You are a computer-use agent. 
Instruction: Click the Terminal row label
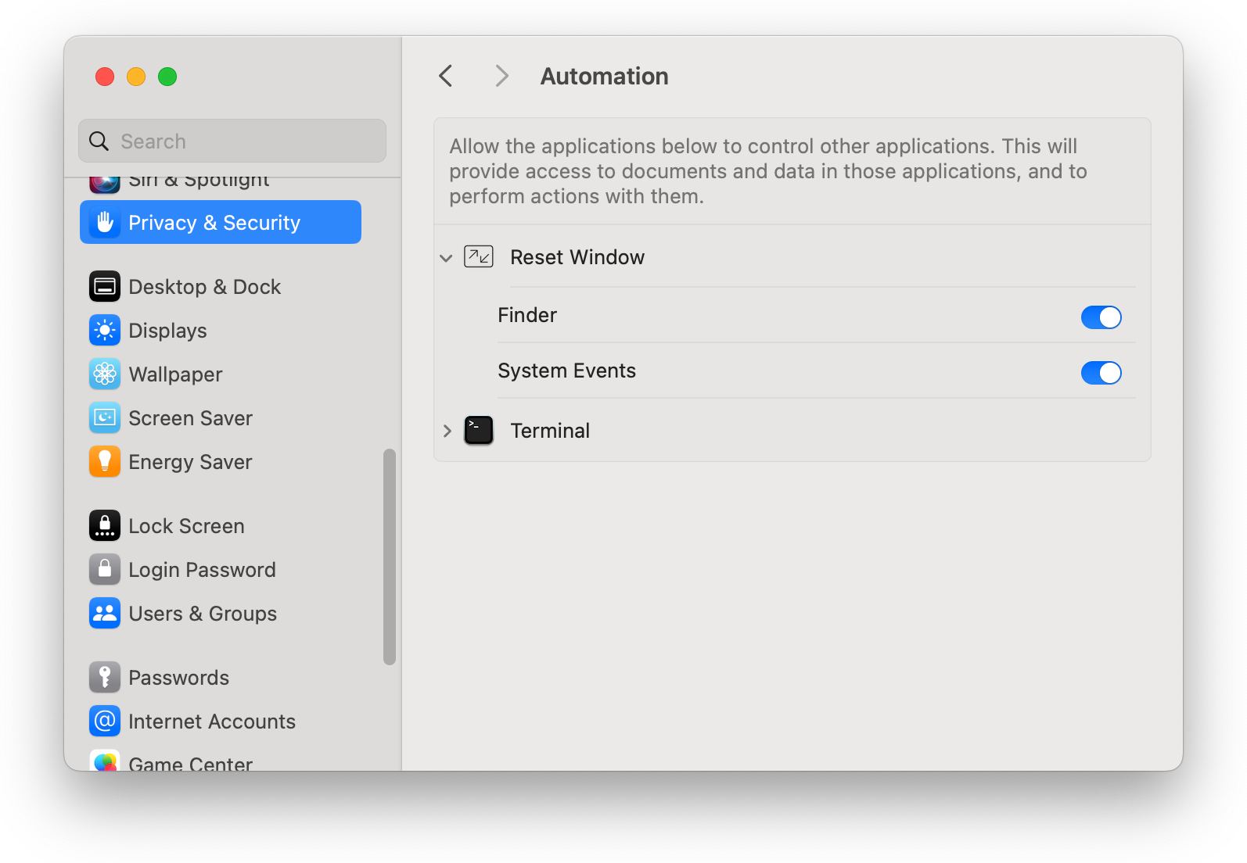(x=550, y=431)
